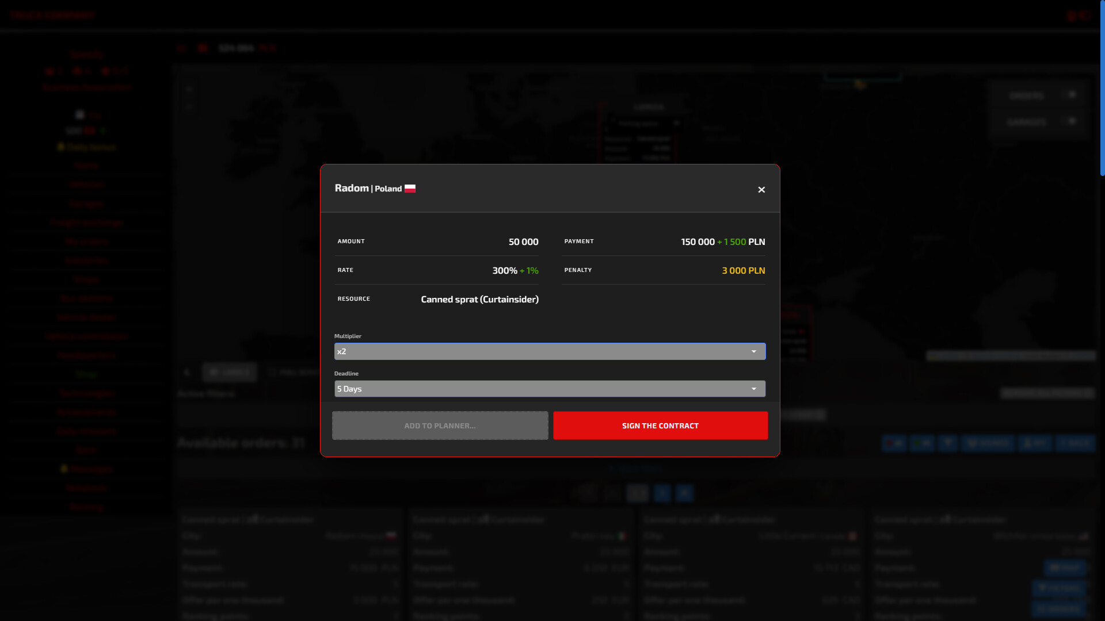This screenshot has height=621, width=1105.
Task: Open Freight exchange in the sidebar menu
Action: (86, 223)
